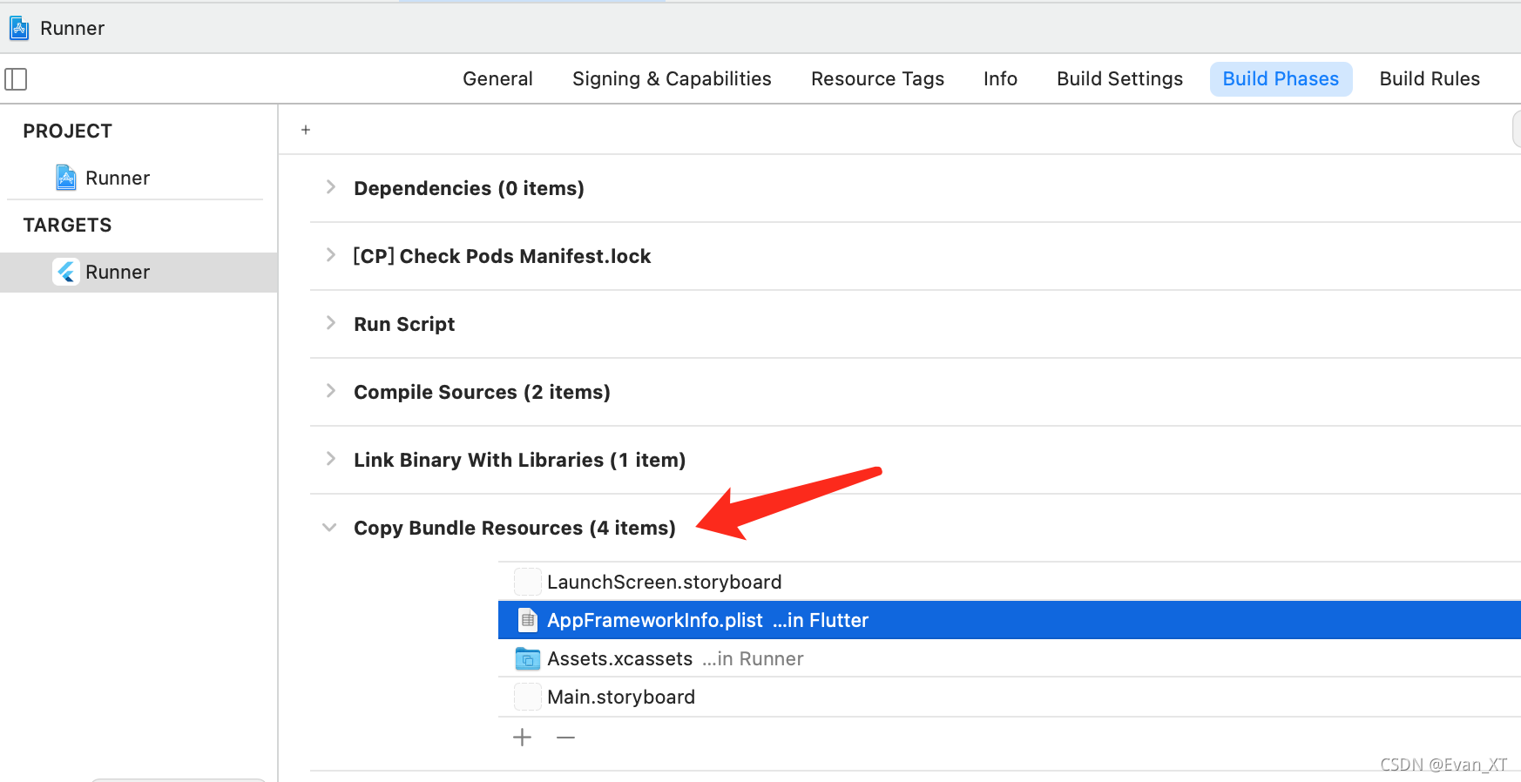Click the Copy Bundle Resources title
1521x782 pixels.
coord(515,528)
